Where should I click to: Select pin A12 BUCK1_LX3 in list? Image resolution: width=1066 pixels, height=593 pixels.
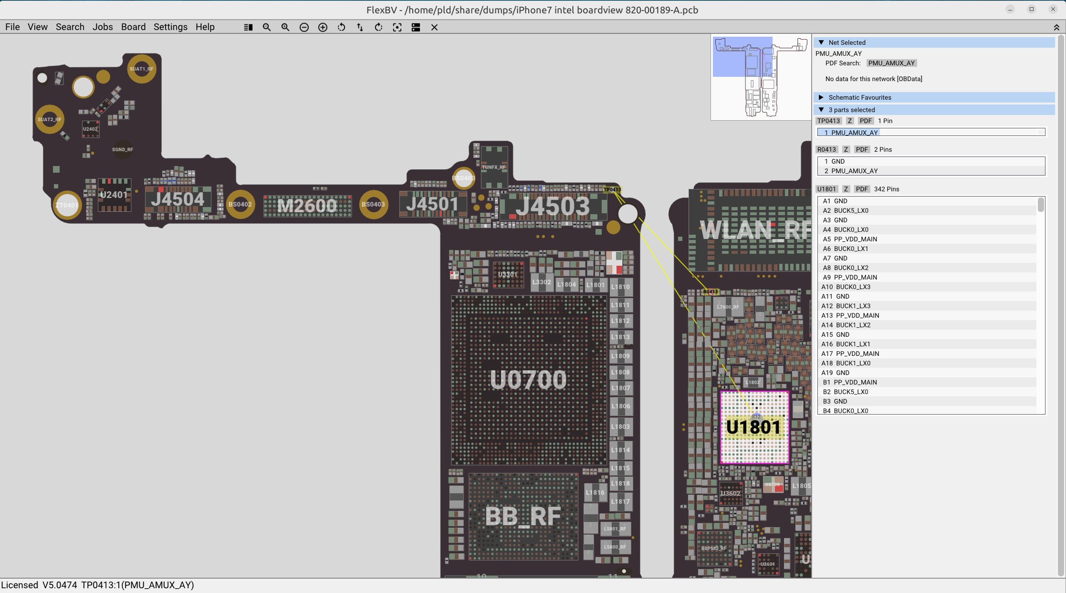tap(927, 306)
